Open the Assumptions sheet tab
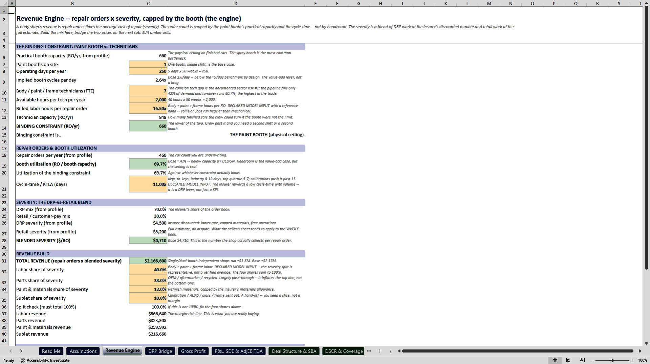The height and width of the screenshot is (364, 650). point(83,351)
